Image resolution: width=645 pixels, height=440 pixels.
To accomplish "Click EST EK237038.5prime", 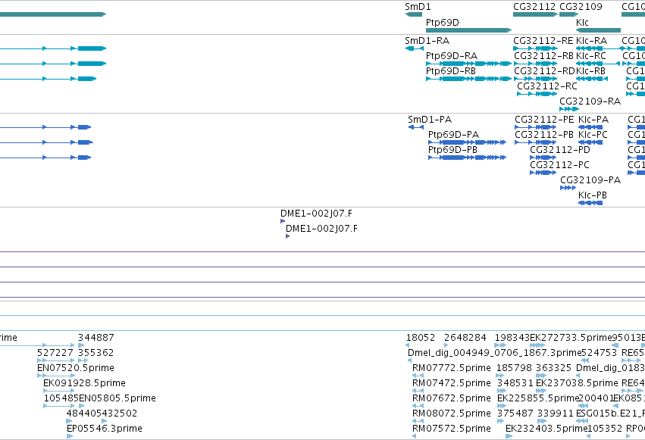I will 541,391.
